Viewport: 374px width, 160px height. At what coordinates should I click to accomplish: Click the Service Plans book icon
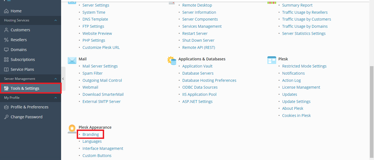[6, 69]
